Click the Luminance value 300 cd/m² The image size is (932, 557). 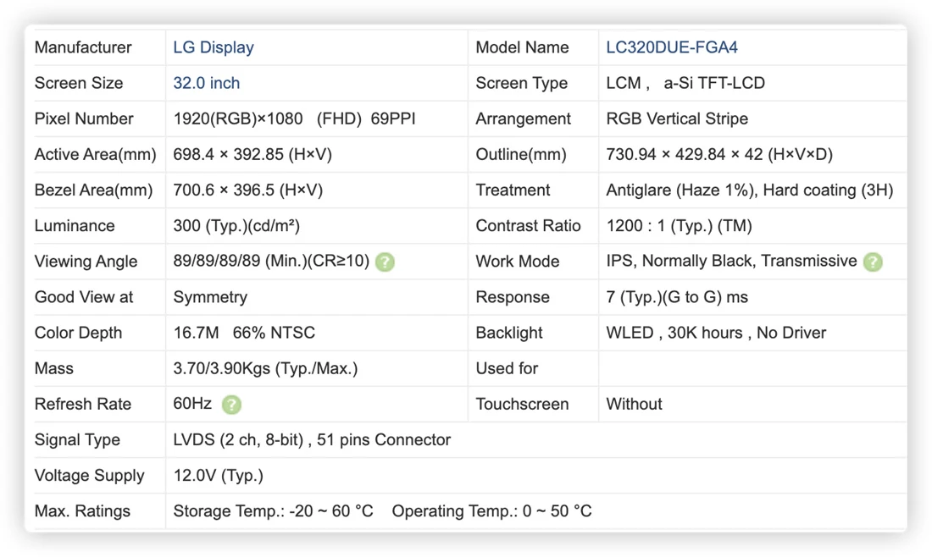[236, 226]
